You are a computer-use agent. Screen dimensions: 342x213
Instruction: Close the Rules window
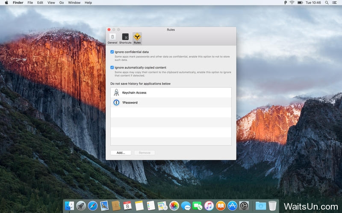click(109, 29)
